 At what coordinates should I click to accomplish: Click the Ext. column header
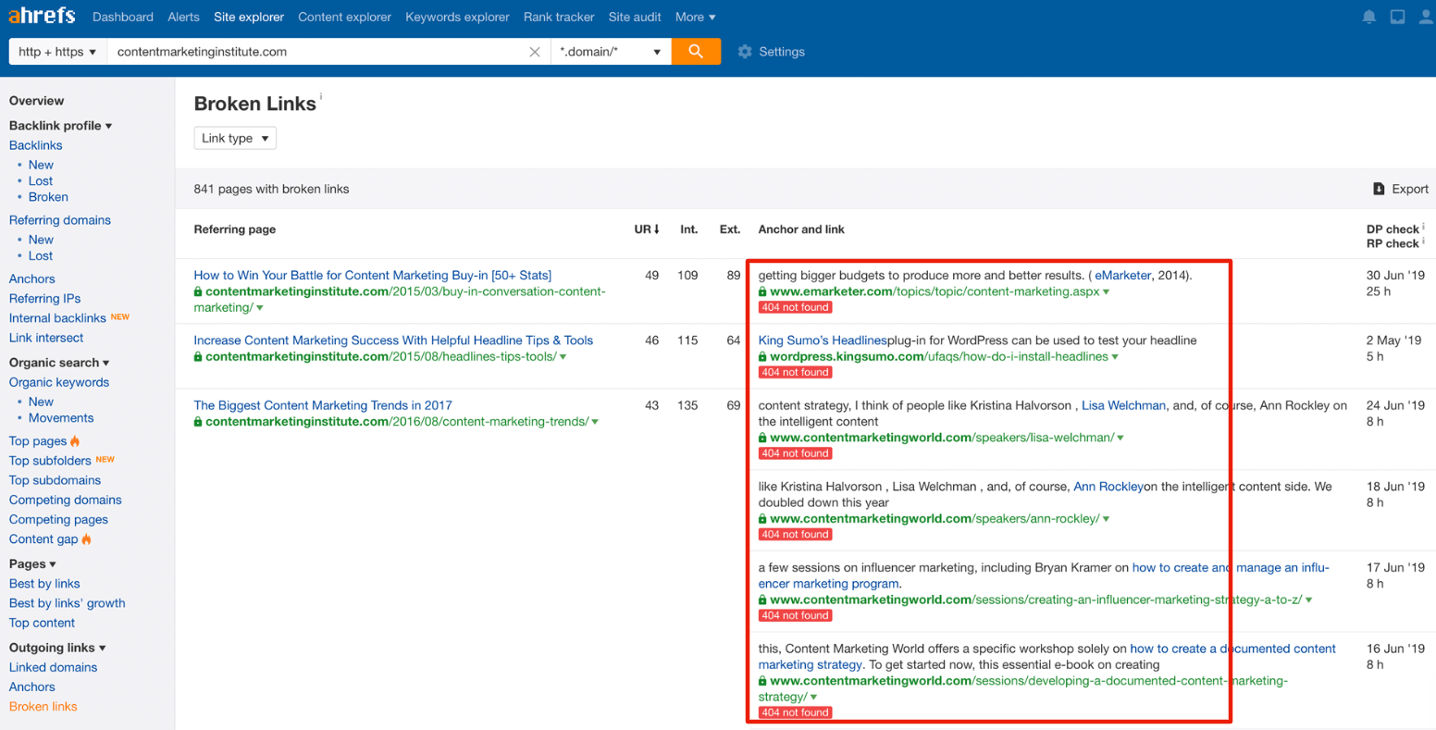730,229
